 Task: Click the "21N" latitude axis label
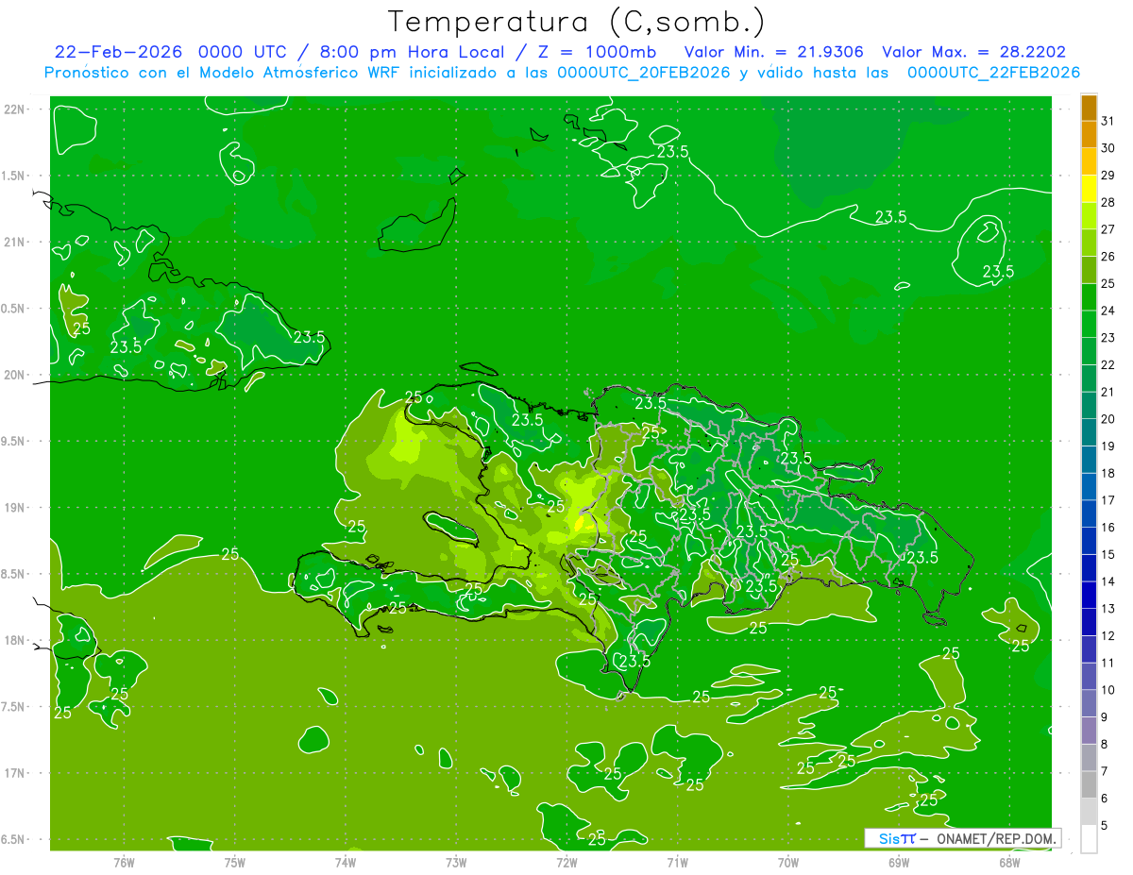[x=16, y=242]
